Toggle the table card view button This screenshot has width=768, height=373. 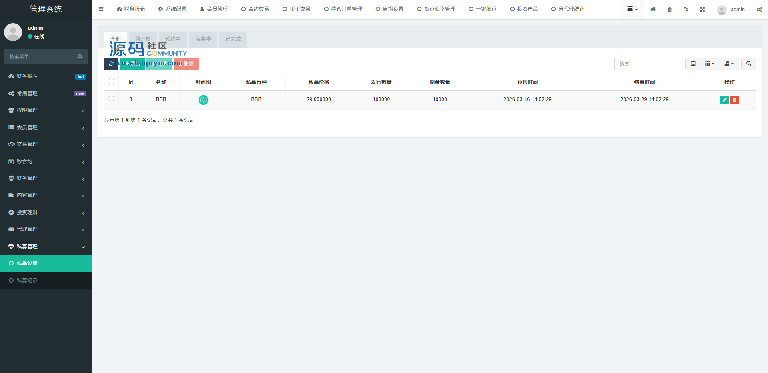(x=693, y=64)
